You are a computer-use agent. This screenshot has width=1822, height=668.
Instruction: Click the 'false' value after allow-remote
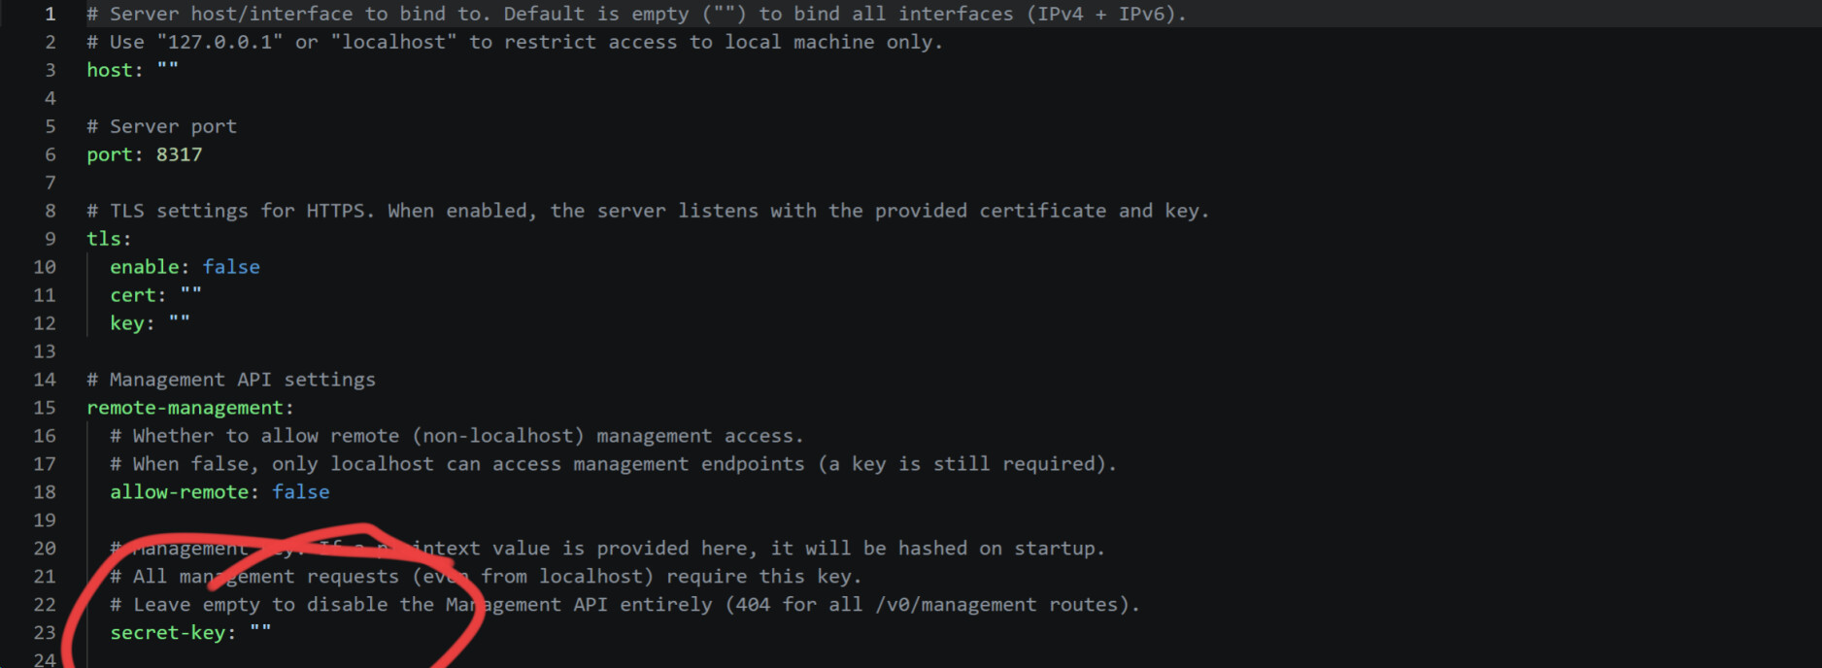click(300, 492)
